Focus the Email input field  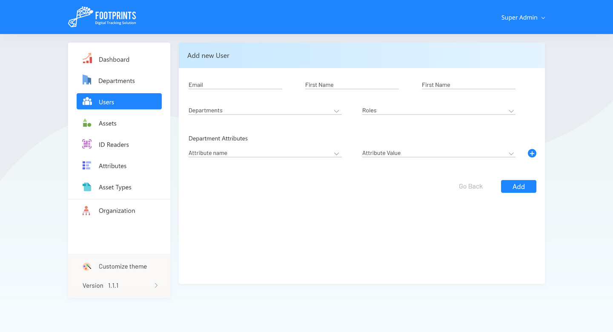point(235,85)
